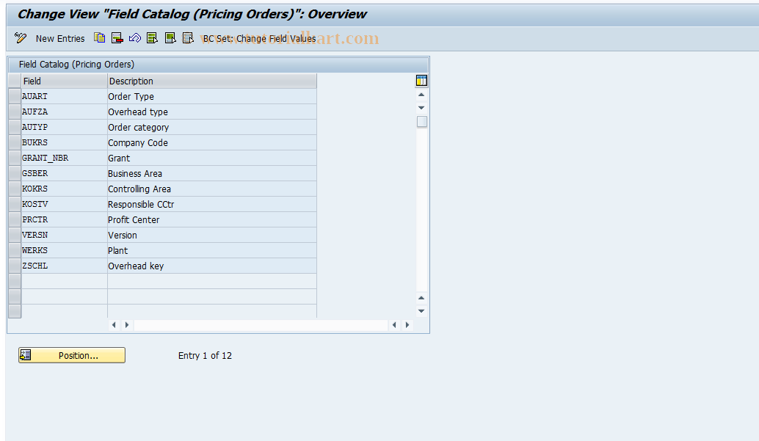759x441 pixels.
Task: Open BC Set: Change Field Values
Action: (259, 39)
